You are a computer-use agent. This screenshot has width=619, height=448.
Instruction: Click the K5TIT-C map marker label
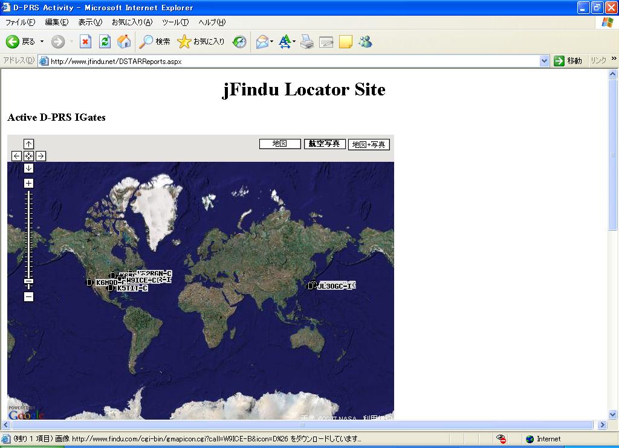coord(132,288)
